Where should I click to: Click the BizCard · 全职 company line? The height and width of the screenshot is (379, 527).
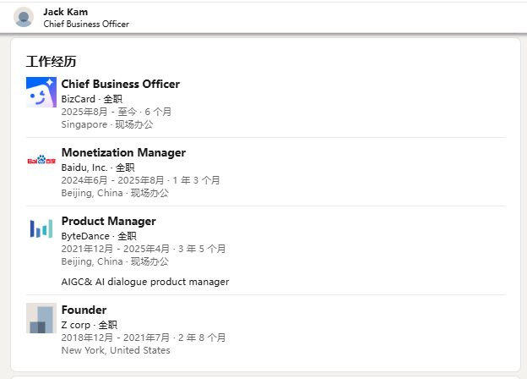tap(92, 99)
